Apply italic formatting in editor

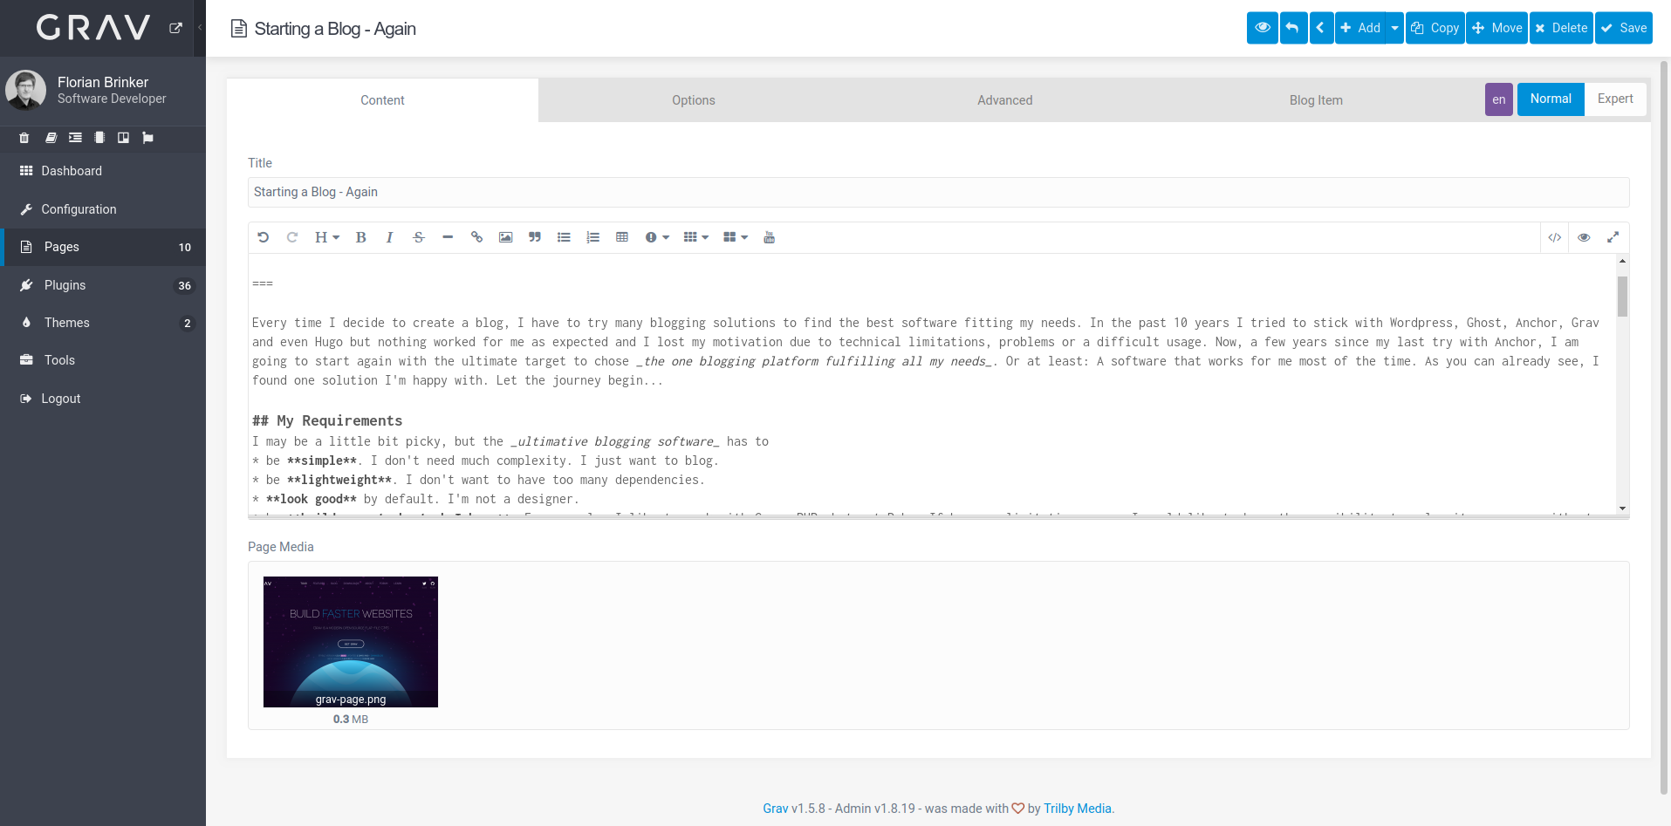pos(389,237)
